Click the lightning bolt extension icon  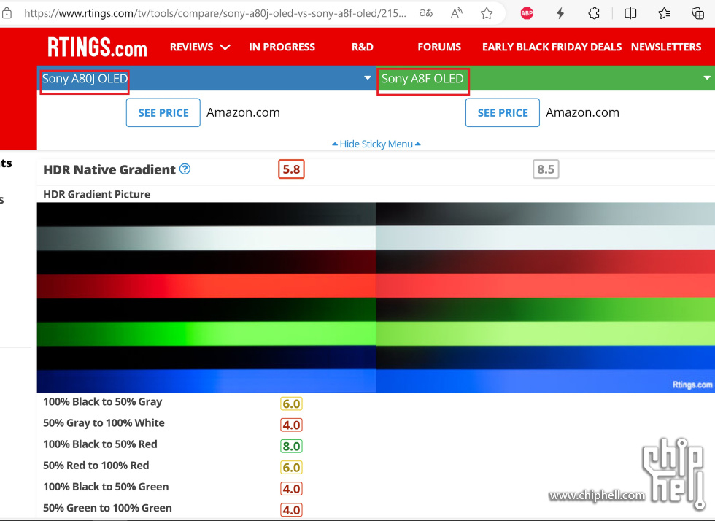[560, 13]
